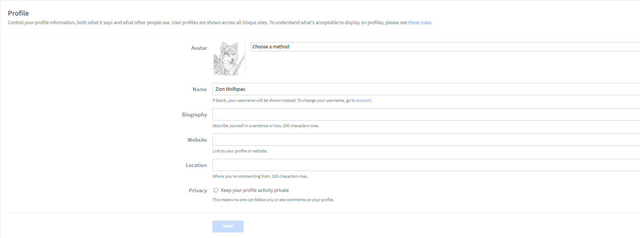This screenshot has height=238, width=640.
Task: Click the Privacy field label
Action: 198,190
